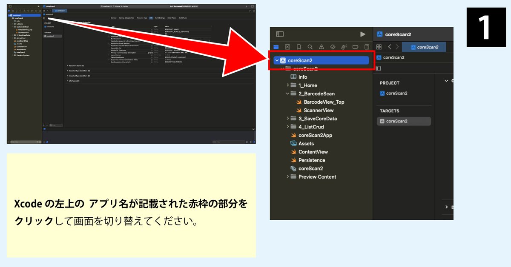Click the Build Settings tab in small window
The width and height of the screenshot is (511, 267).
pos(160,18)
